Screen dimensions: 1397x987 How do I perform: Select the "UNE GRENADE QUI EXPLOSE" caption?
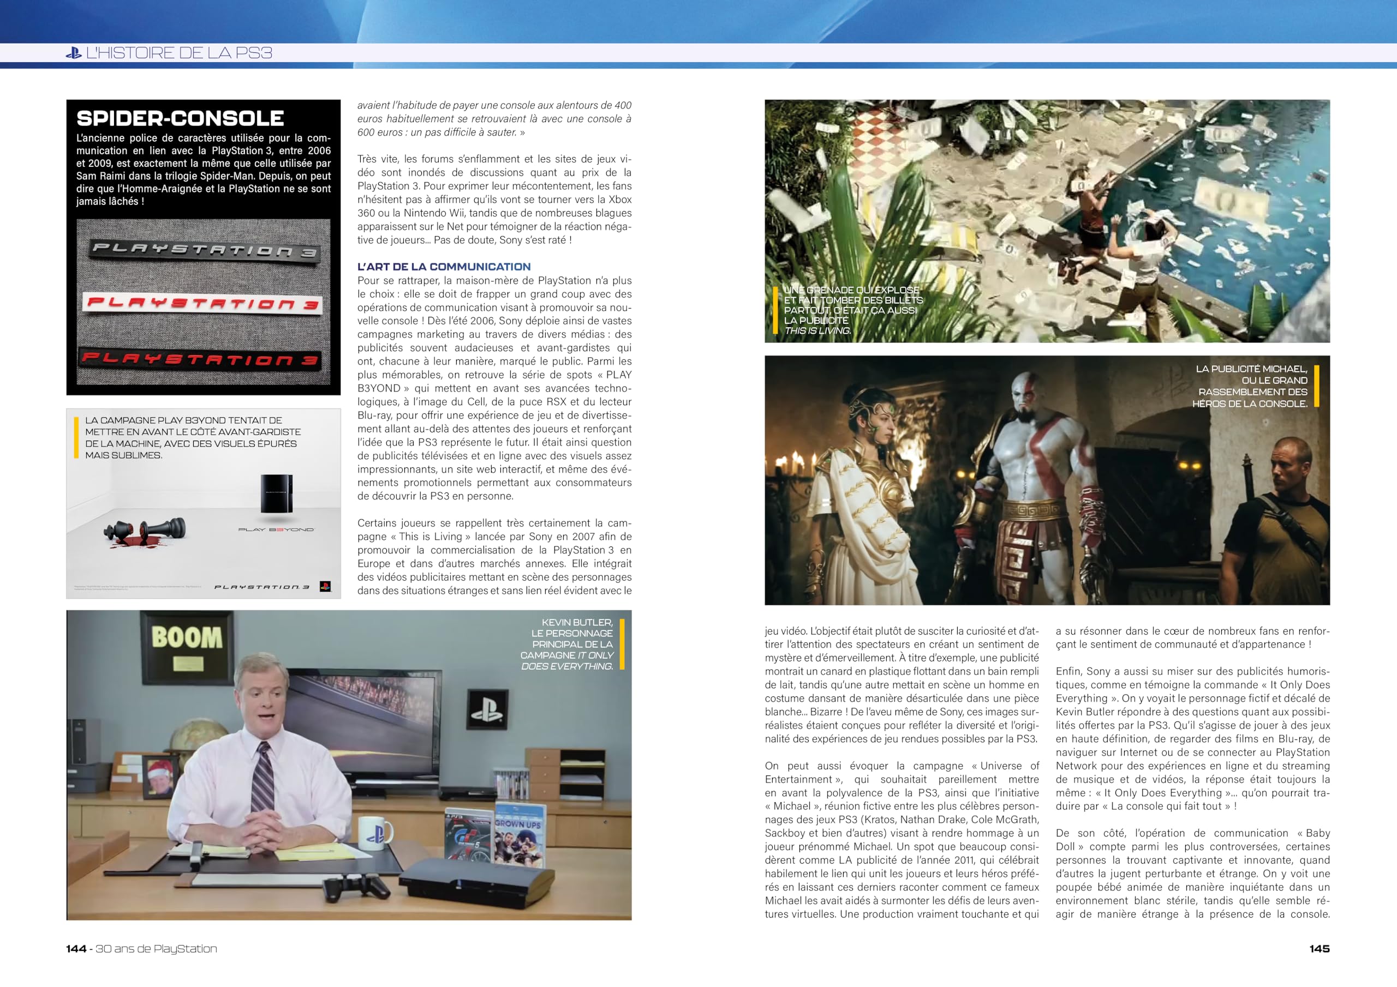[x=853, y=310]
